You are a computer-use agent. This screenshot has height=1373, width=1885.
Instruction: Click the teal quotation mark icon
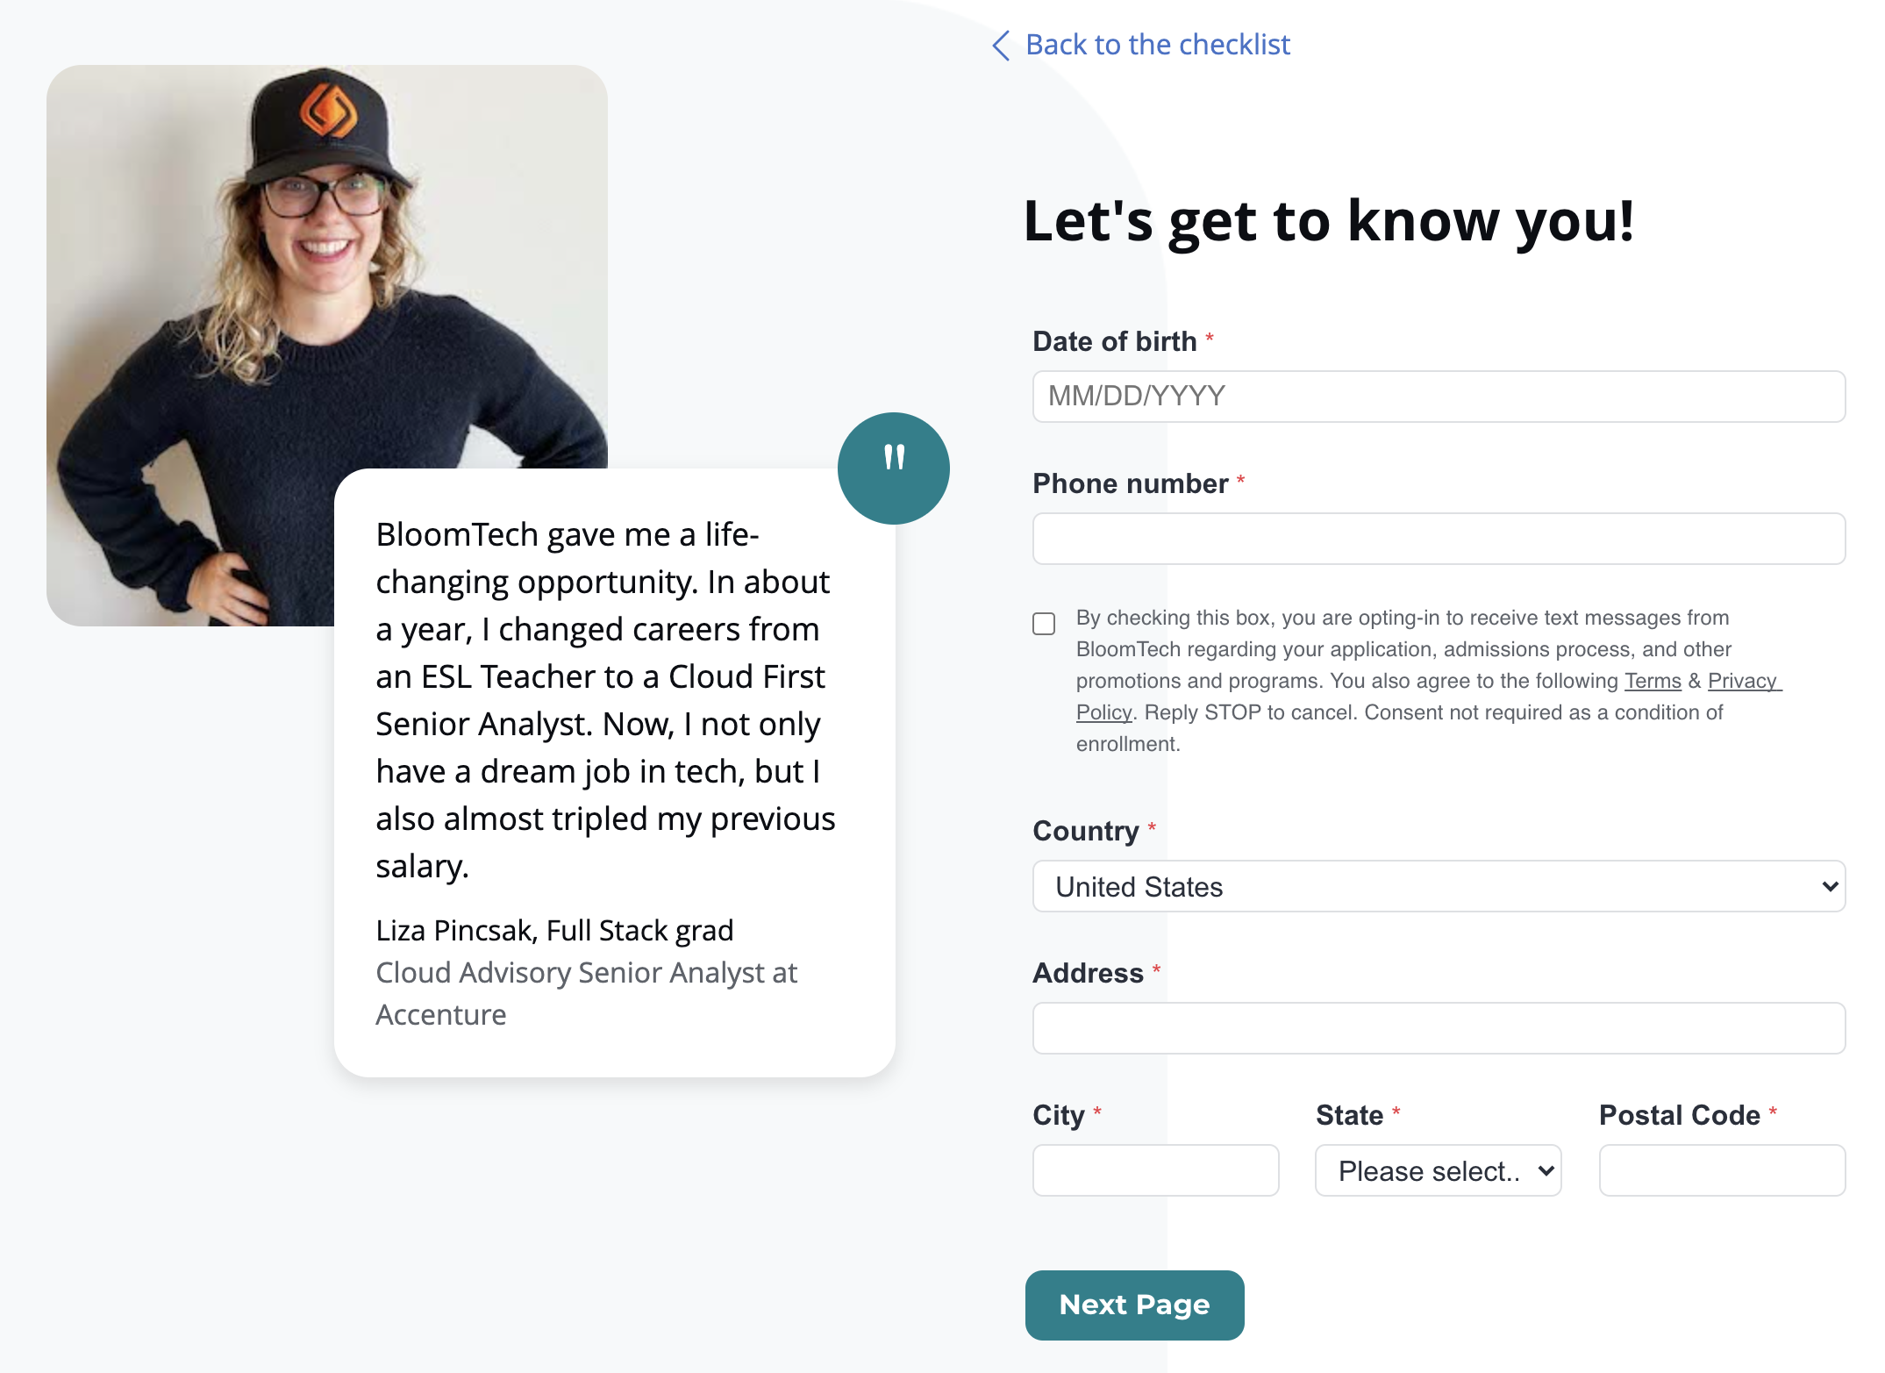[x=893, y=468]
